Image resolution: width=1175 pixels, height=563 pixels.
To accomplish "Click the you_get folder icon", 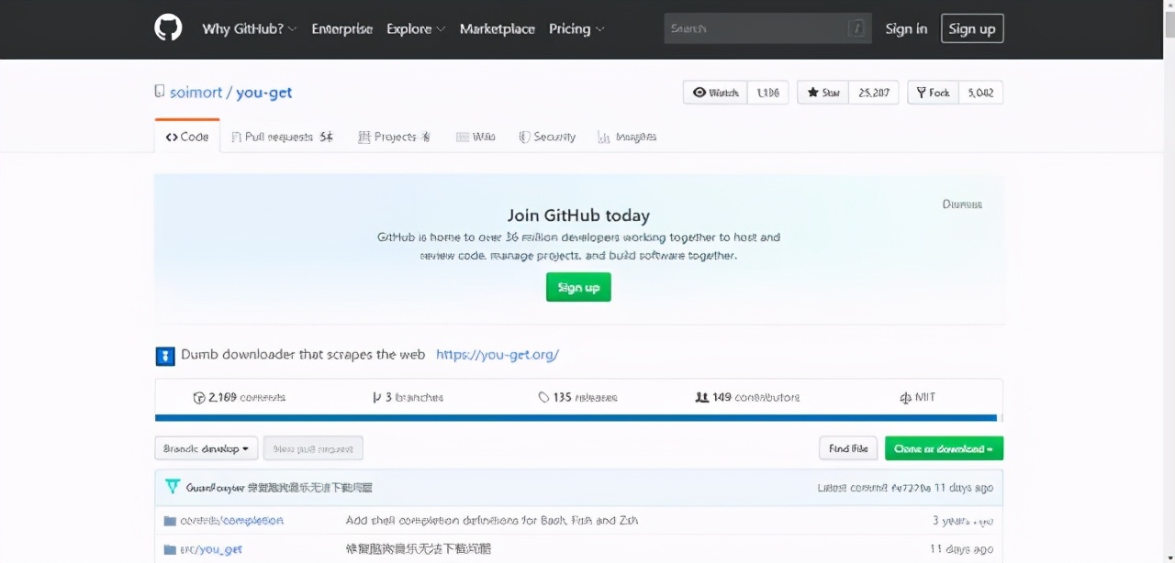I will [170, 549].
